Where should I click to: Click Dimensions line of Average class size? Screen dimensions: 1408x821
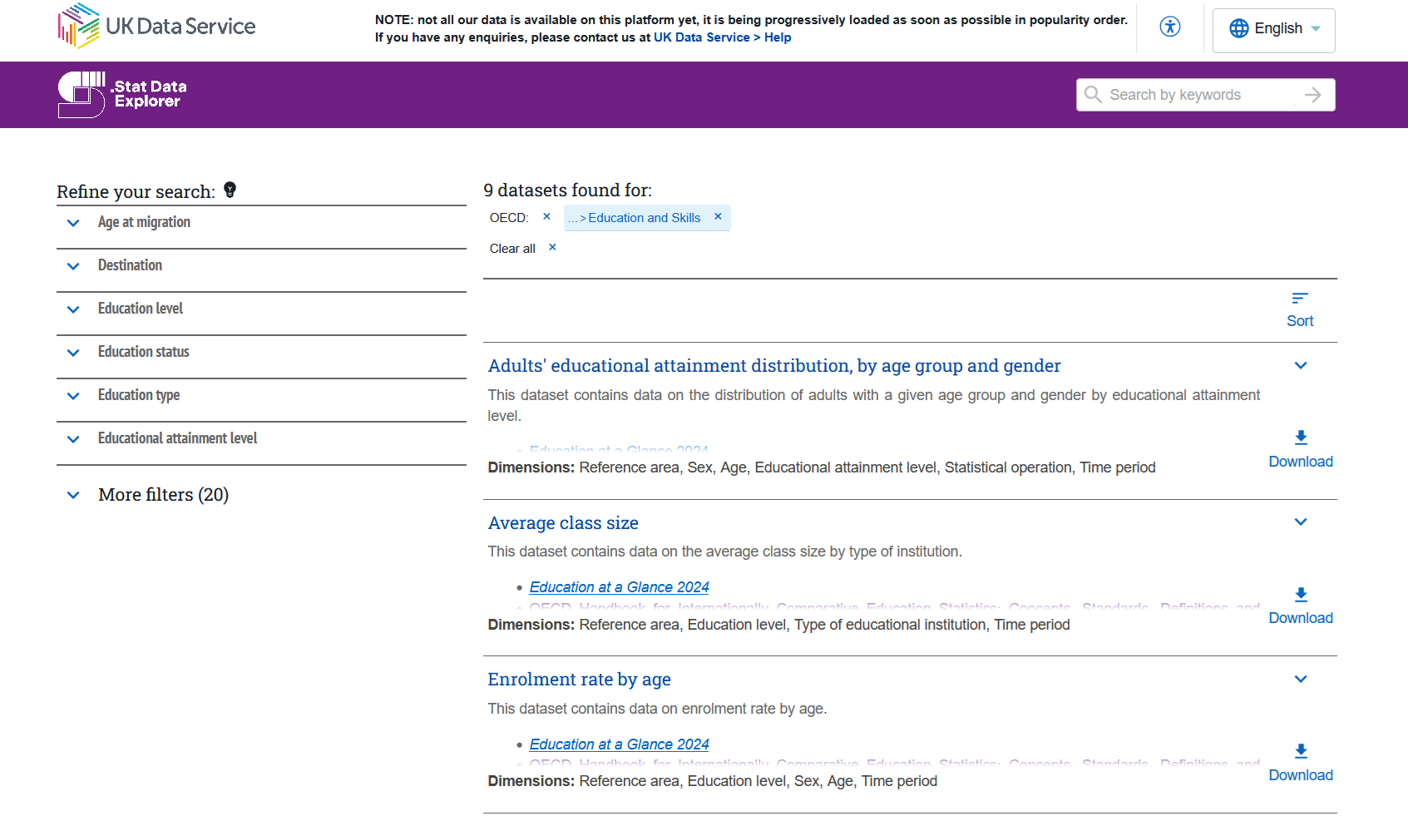(778, 625)
